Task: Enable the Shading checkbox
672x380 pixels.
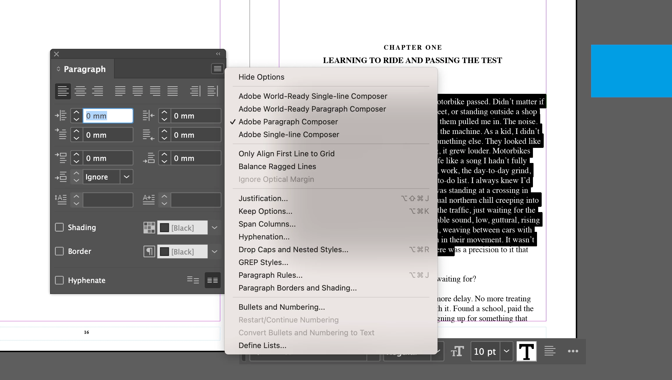Action: tap(59, 227)
